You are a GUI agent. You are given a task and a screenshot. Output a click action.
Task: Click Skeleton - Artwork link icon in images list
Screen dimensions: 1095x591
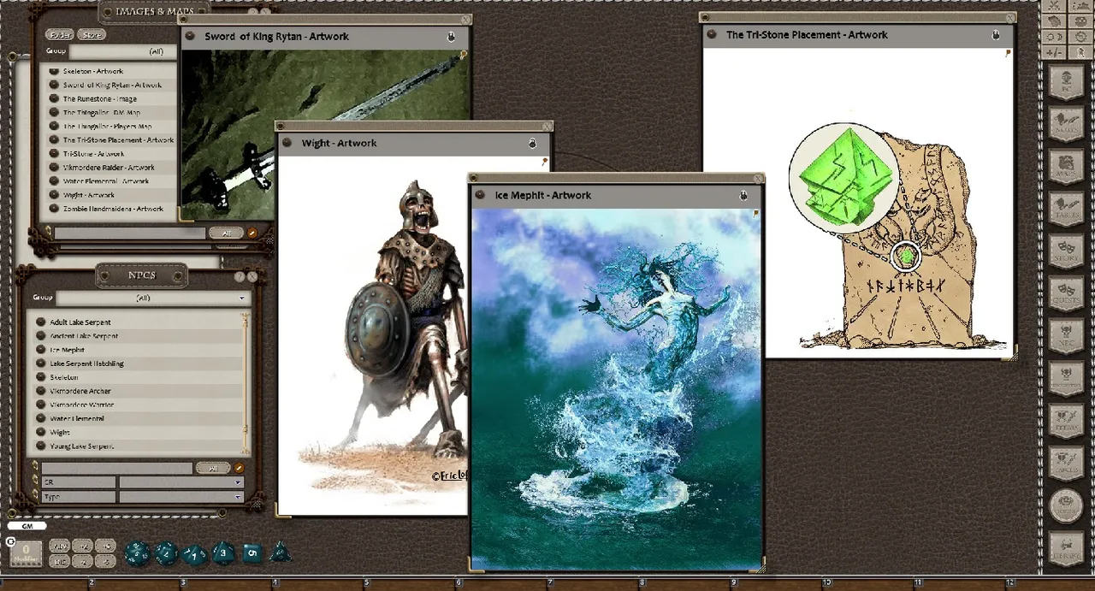pyautogui.click(x=54, y=72)
